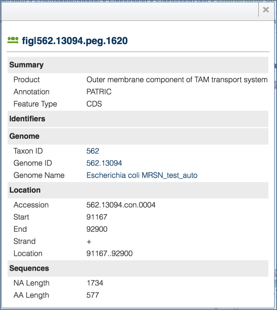Image resolution: width=277 pixels, height=310 pixels.
Task: Click the Outer membrane component product text
Action: point(177,80)
